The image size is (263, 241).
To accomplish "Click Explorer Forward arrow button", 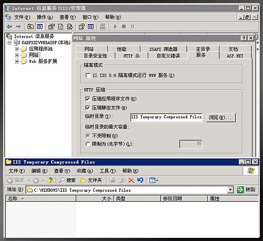I will [x=36, y=180].
